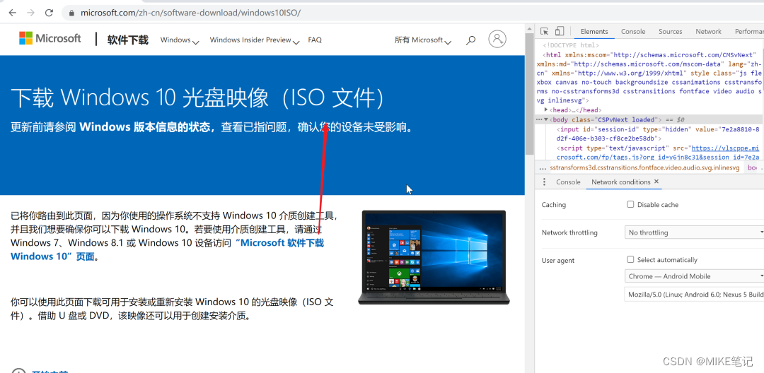Select the DOCTYPE html line
This screenshot has width=764, height=373.
click(x=571, y=45)
